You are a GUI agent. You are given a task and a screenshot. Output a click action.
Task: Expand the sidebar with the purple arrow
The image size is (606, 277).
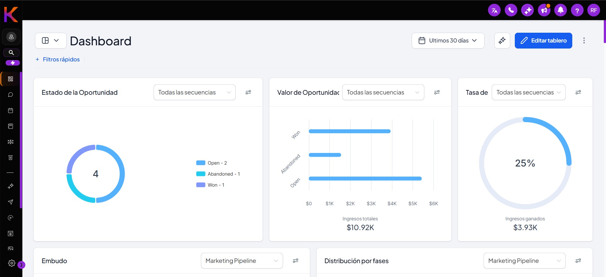point(21,265)
